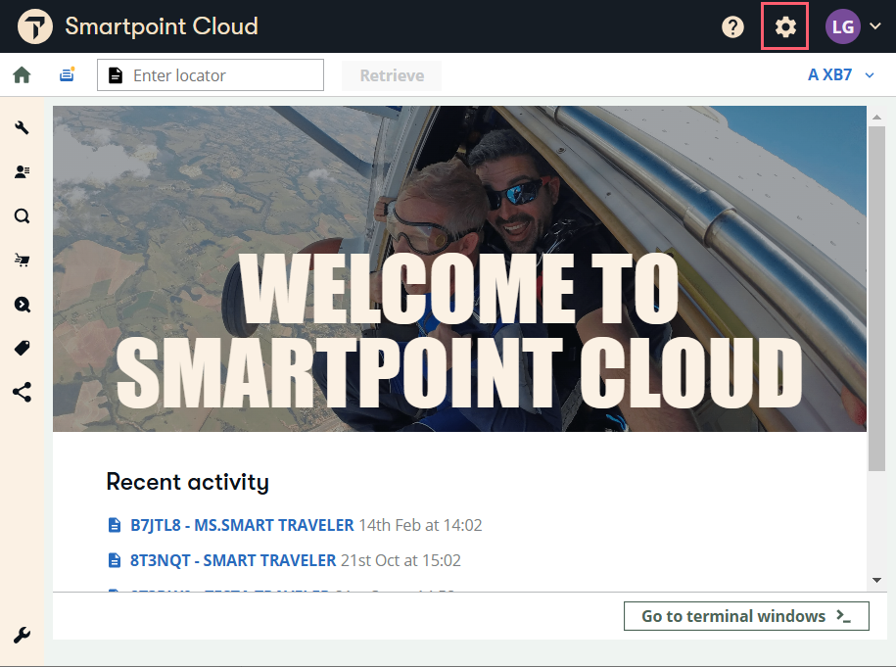Open the price tag sidebar icon
Viewport: 896px width, 667px height.
click(x=22, y=348)
